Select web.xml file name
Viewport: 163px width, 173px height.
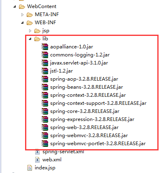click(52, 160)
